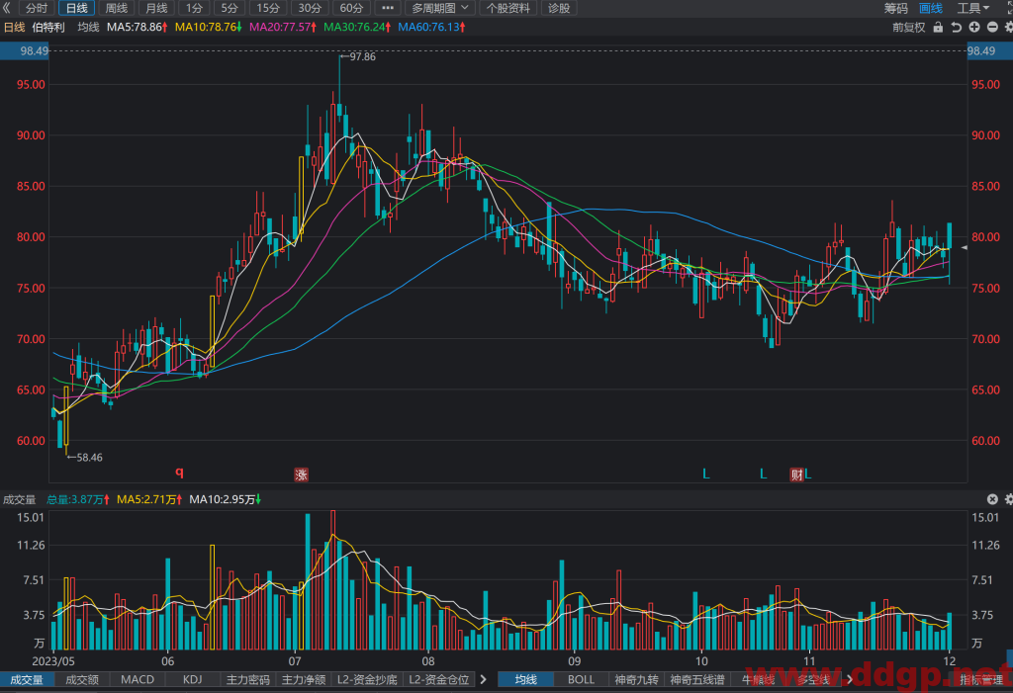Select the 30分 period
Image resolution: width=1013 pixels, height=693 pixels.
310,8
